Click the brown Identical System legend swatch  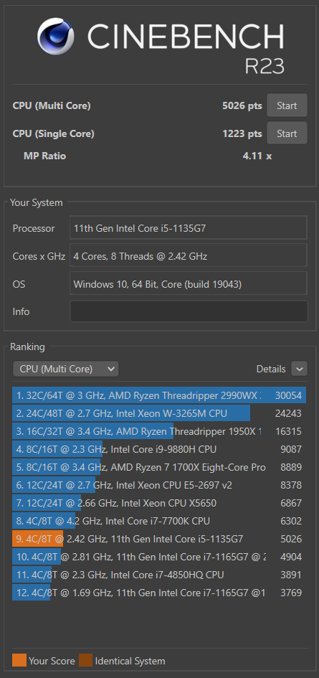[x=85, y=660]
